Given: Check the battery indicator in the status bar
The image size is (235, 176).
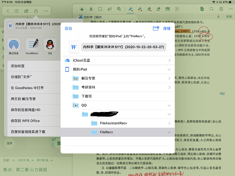Looking at the screenshot, I should 231,2.
